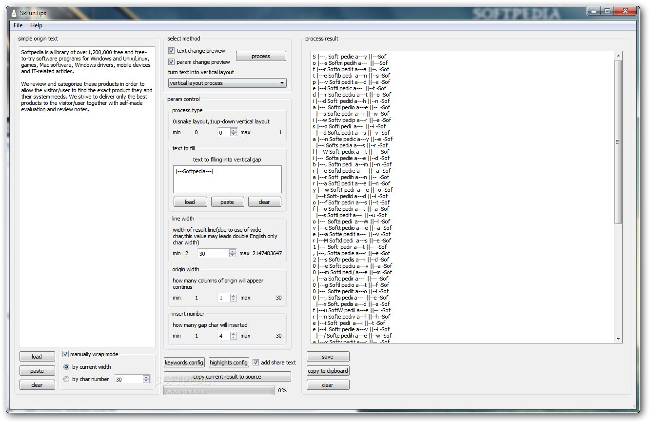Open keywords config
The height and width of the screenshot is (423, 650).
(184, 363)
